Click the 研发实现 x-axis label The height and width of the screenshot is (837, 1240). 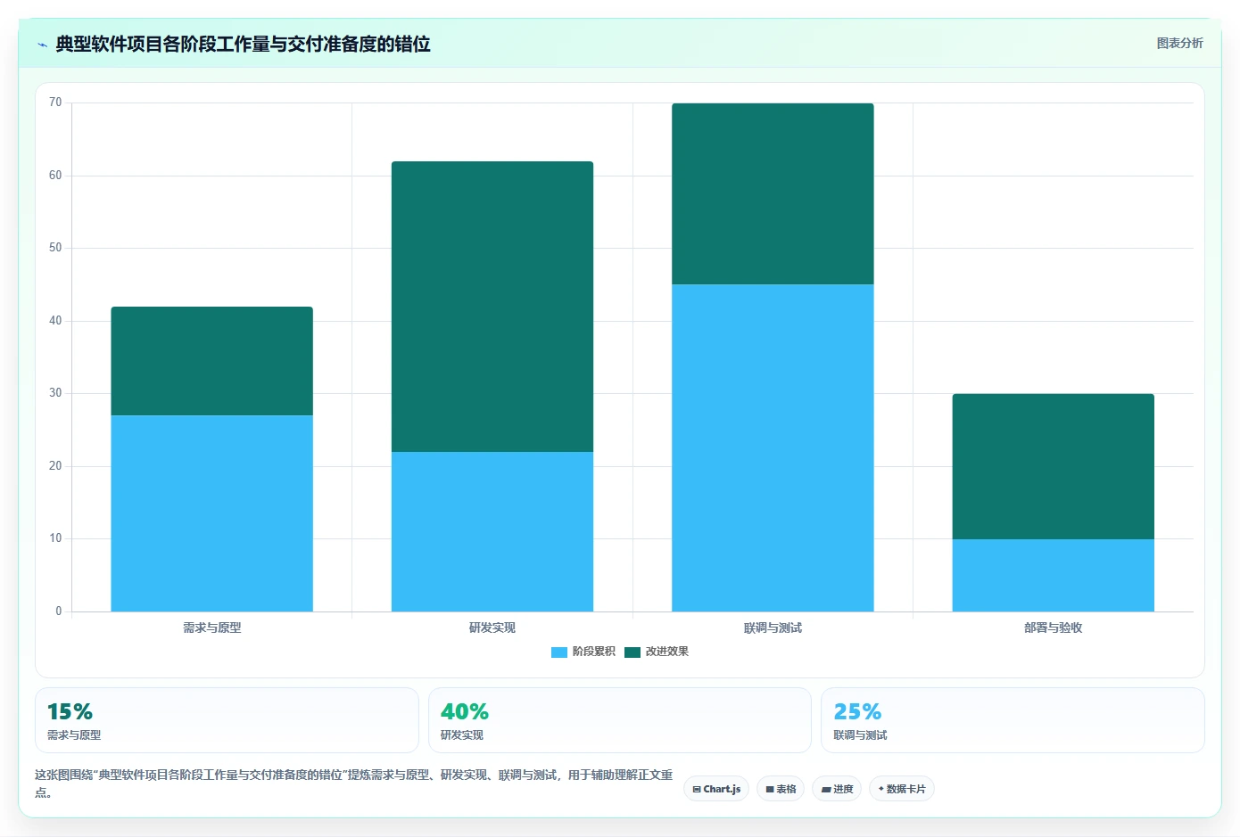(x=492, y=628)
